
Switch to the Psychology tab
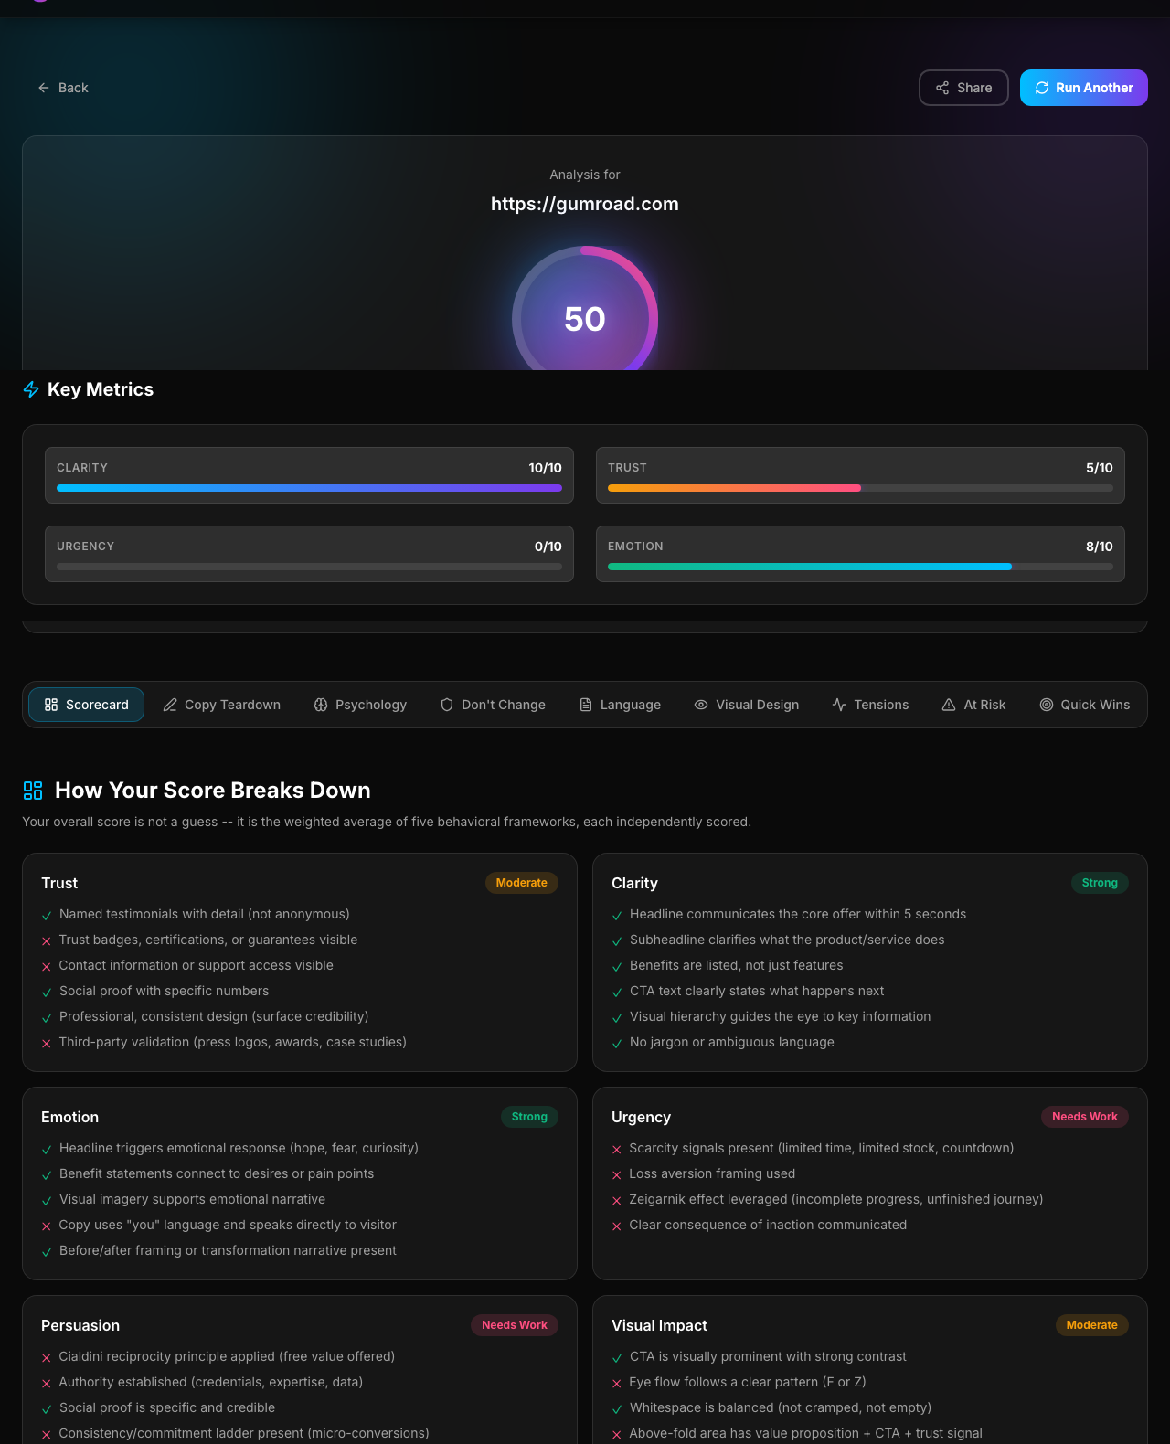coord(360,705)
